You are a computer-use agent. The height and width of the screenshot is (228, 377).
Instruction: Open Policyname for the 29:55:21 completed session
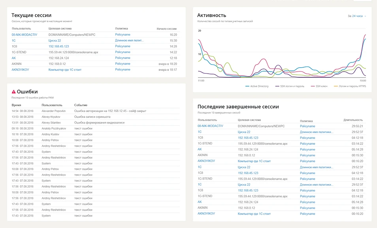point(307,126)
